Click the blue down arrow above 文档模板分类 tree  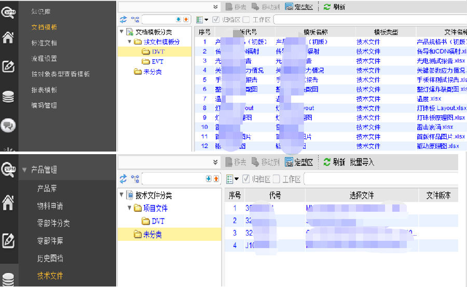tap(178, 19)
